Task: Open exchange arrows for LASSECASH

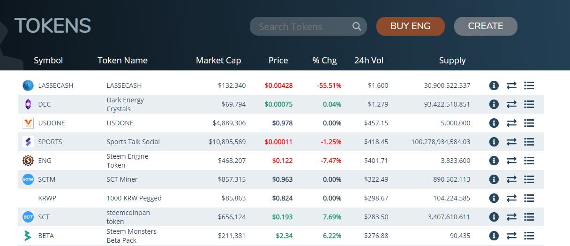Action: (511, 85)
